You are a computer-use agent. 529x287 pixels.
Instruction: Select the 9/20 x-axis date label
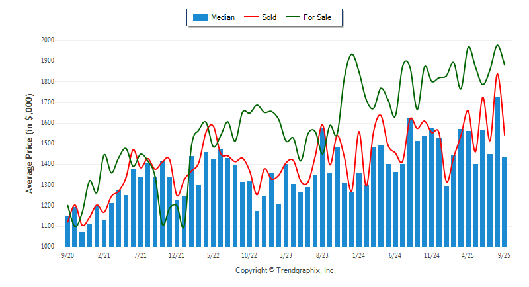point(67,254)
